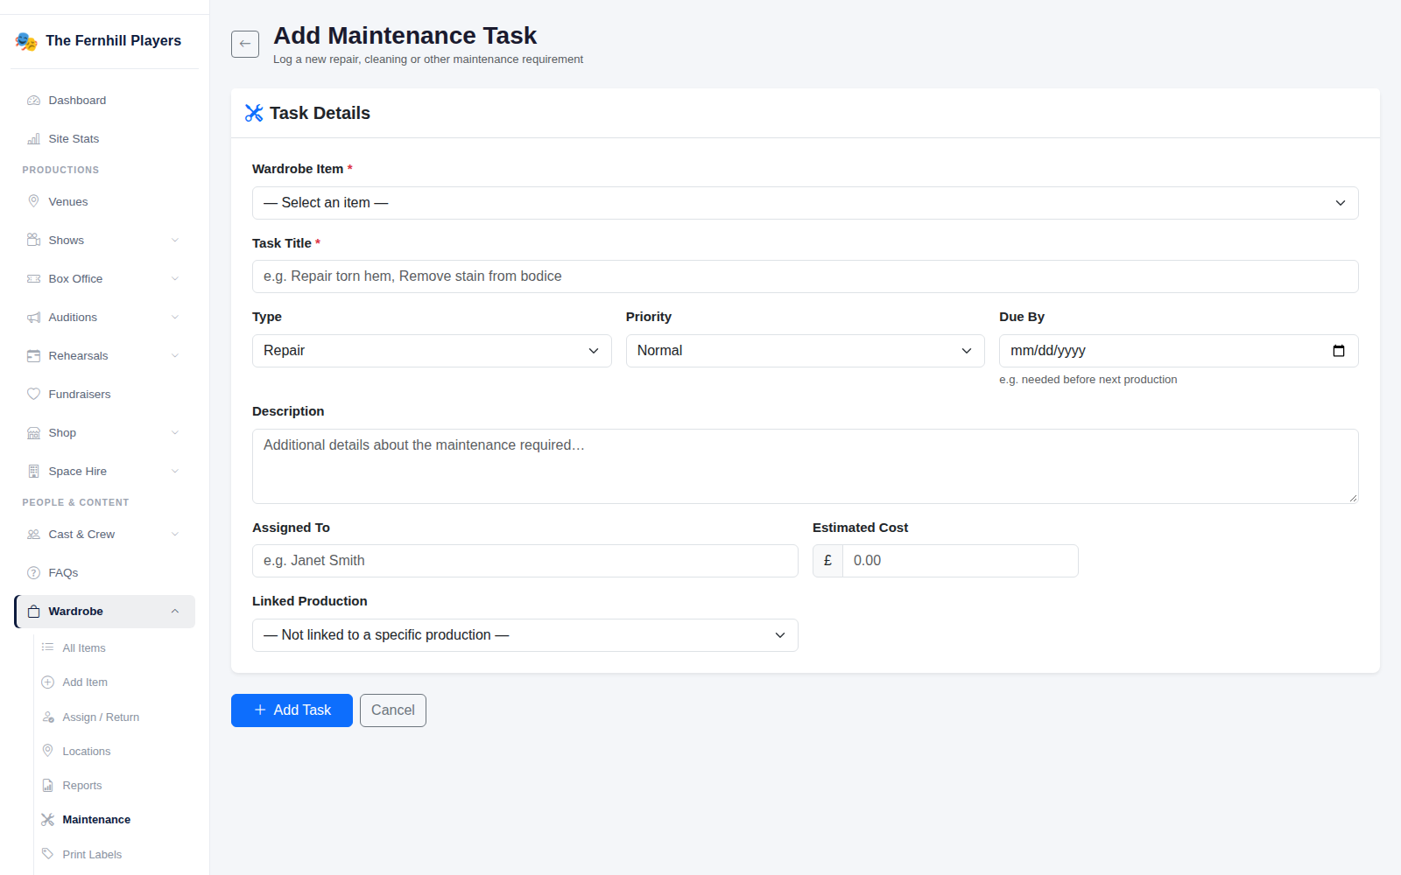Click the Estimated Cost input field
Screen dimensions: 1401x875
(x=961, y=561)
